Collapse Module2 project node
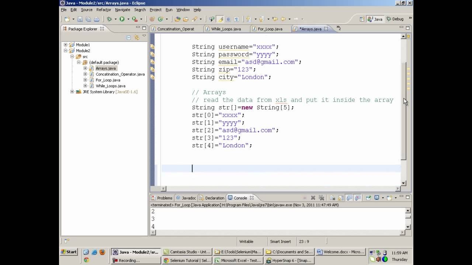 66,51
